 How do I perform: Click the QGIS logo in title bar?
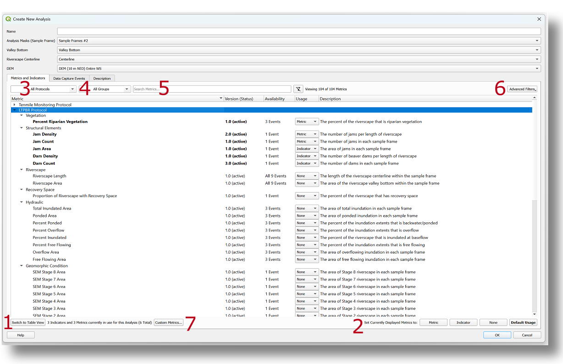[8, 19]
